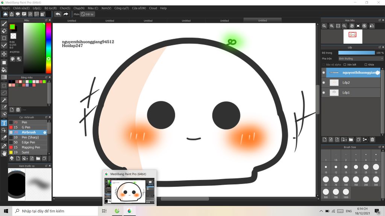
Task: Open Pha trộn blend mode dropdown
Action: pos(361,59)
